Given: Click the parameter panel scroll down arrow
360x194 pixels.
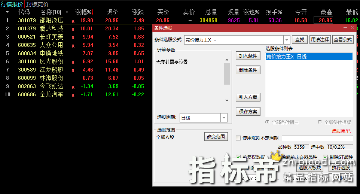Looking at the screenshot, I should (x=227, y=100).
